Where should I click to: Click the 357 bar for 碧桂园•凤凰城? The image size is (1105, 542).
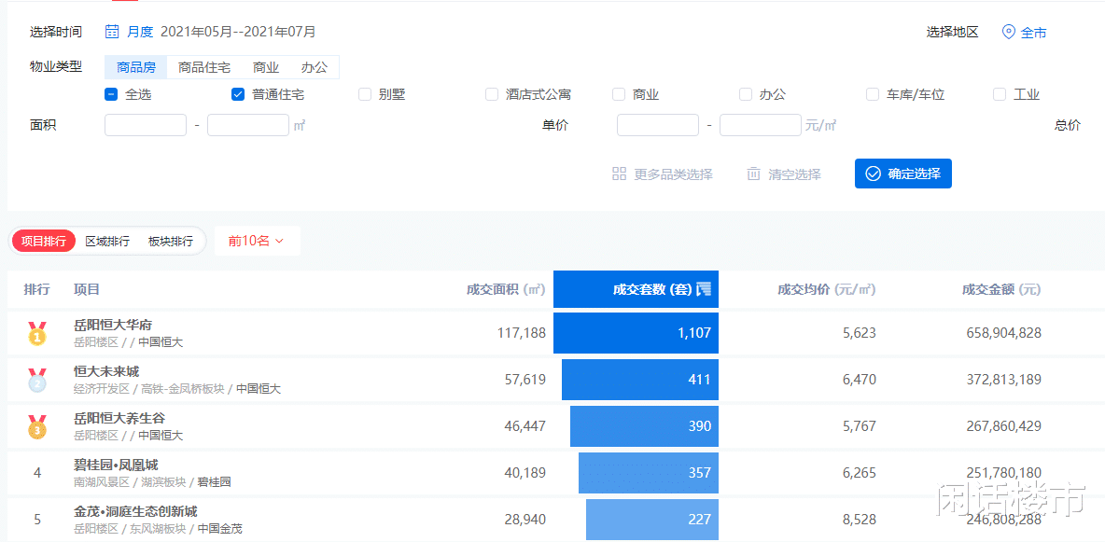(x=649, y=473)
